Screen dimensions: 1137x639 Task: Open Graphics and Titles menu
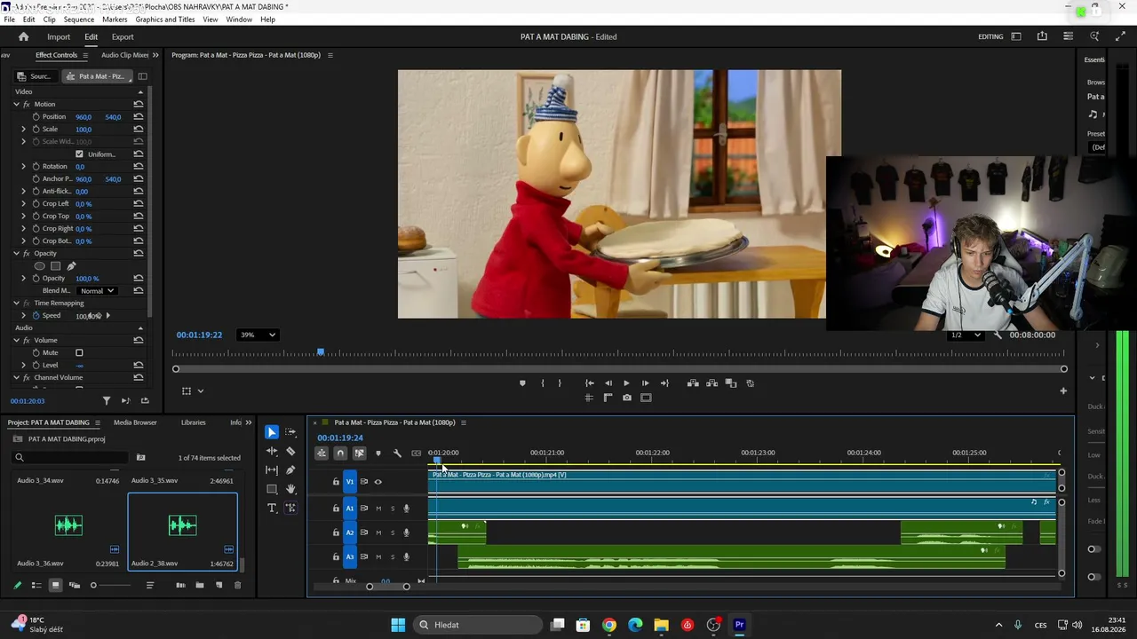[165, 19]
